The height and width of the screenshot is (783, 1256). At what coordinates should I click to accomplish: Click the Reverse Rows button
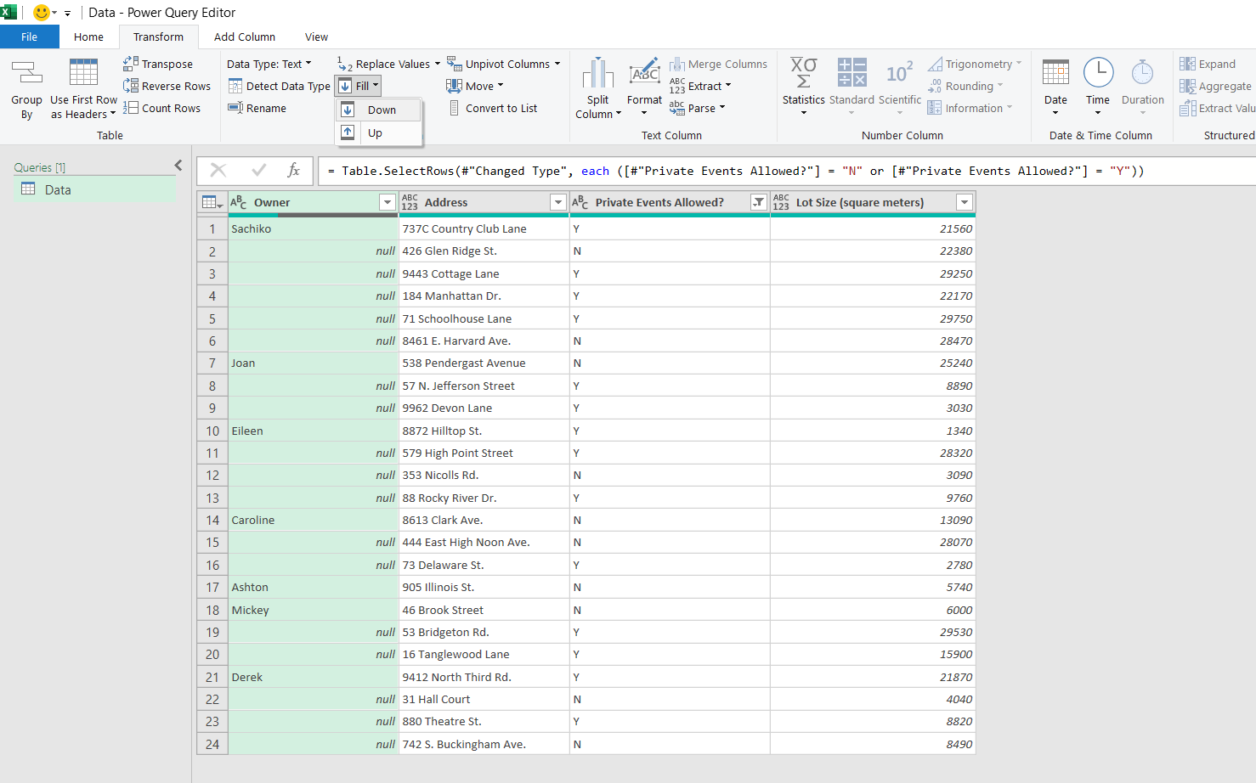pyautogui.click(x=167, y=86)
